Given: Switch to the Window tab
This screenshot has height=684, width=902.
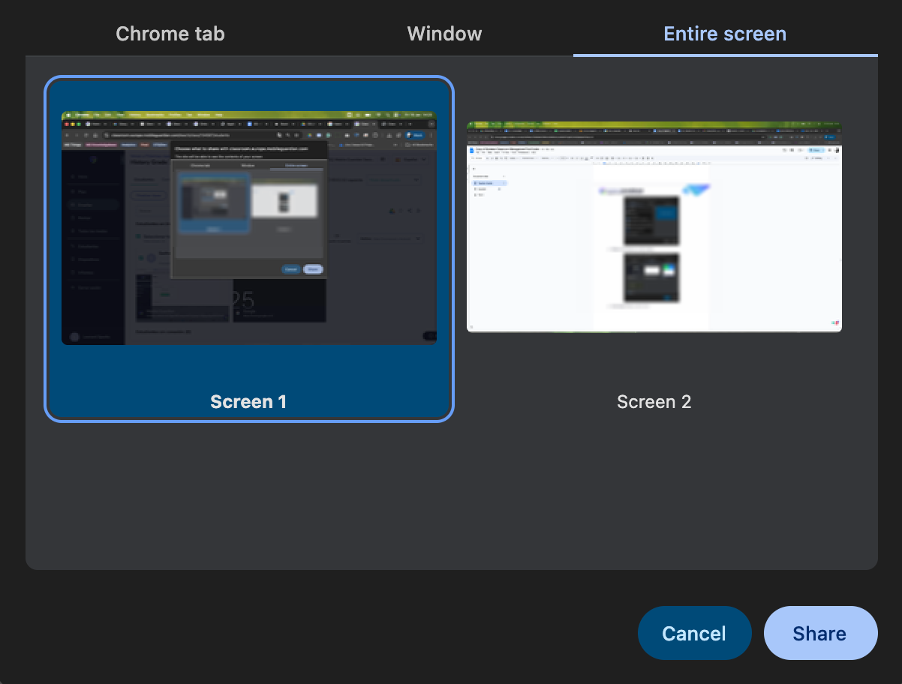Looking at the screenshot, I should (444, 34).
